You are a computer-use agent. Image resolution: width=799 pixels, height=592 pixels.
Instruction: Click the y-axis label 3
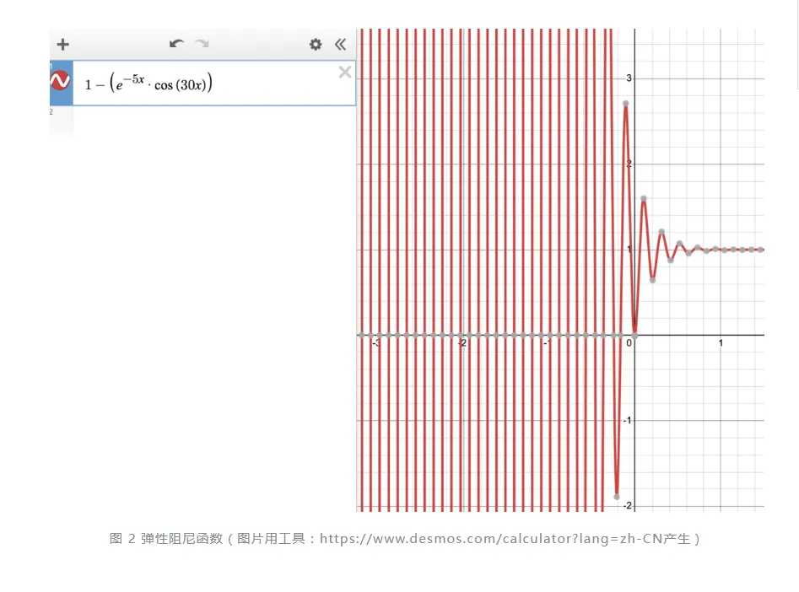pyautogui.click(x=629, y=78)
